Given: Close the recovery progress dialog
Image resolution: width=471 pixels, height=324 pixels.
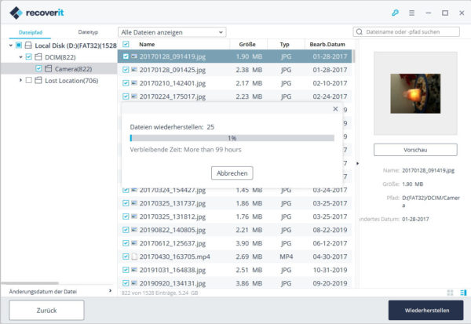Looking at the screenshot, I should 335,109.
